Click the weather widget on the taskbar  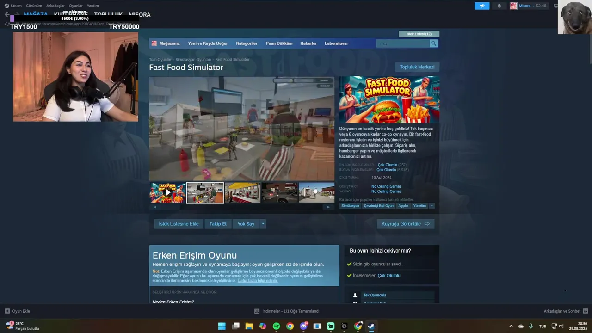23,326
